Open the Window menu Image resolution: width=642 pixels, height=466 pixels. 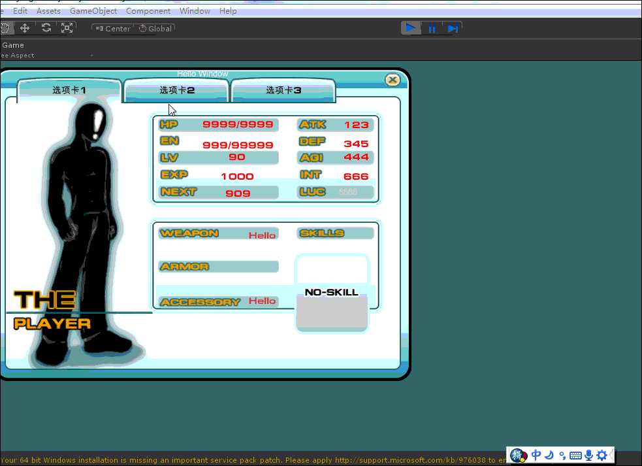(195, 11)
